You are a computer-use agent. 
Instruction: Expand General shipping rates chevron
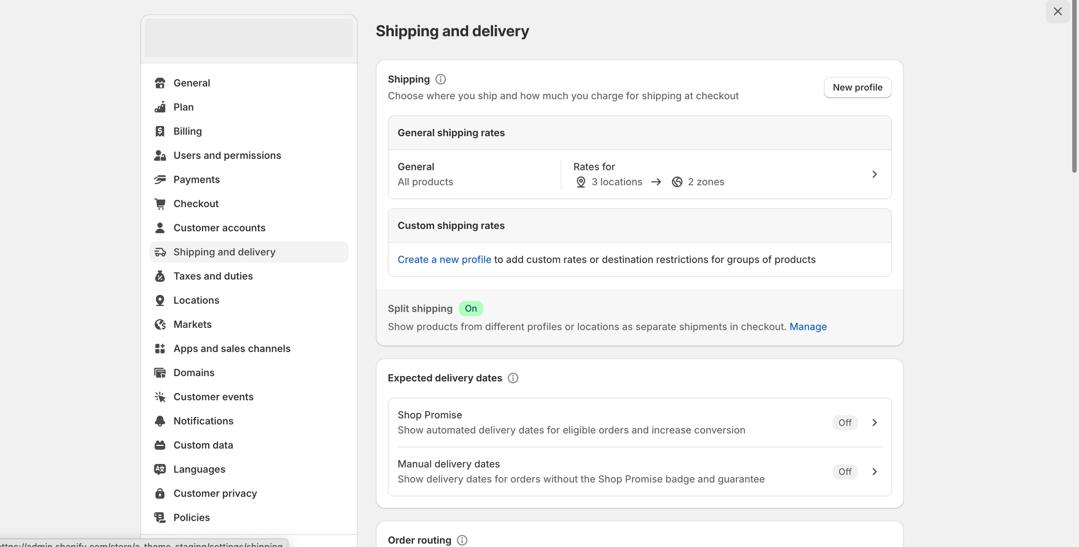point(874,174)
